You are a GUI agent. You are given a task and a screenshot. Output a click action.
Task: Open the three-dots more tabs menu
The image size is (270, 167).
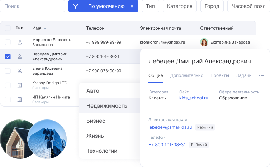[261, 75]
